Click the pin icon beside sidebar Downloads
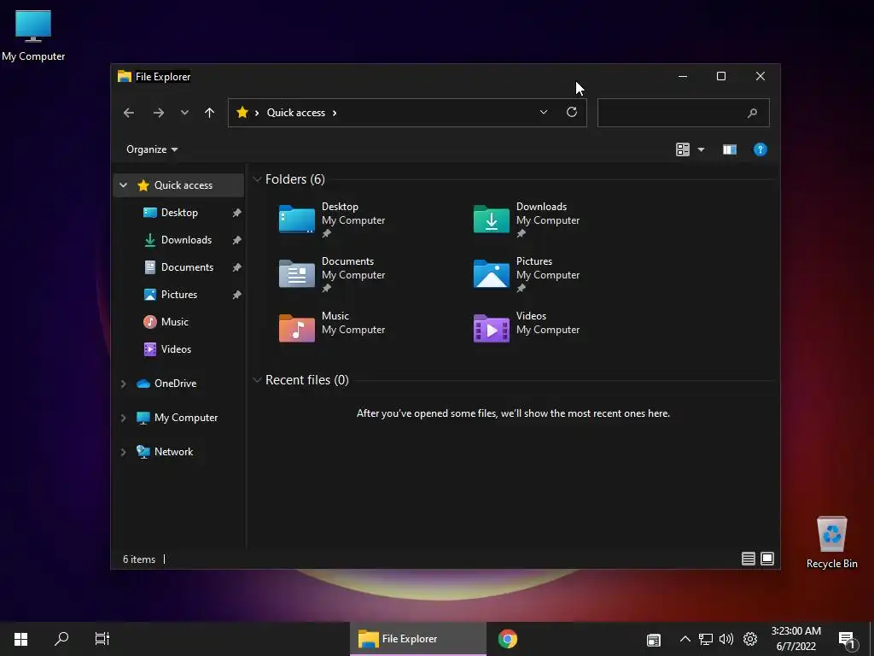874x656 pixels. pyautogui.click(x=237, y=240)
